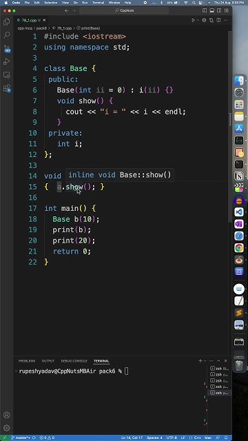Toggle the bottom panel layout button
The image size is (248, 441).
tap(211, 11)
